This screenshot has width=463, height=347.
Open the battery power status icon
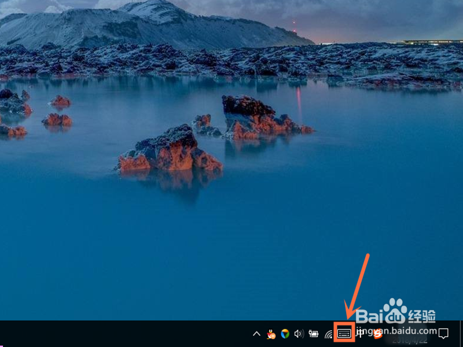(x=313, y=334)
